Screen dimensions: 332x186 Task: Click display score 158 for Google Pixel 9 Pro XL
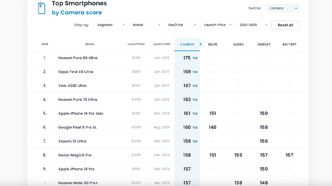pos(264,127)
